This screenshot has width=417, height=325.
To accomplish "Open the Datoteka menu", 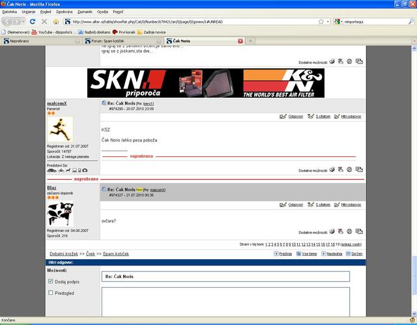I will (9, 12).
